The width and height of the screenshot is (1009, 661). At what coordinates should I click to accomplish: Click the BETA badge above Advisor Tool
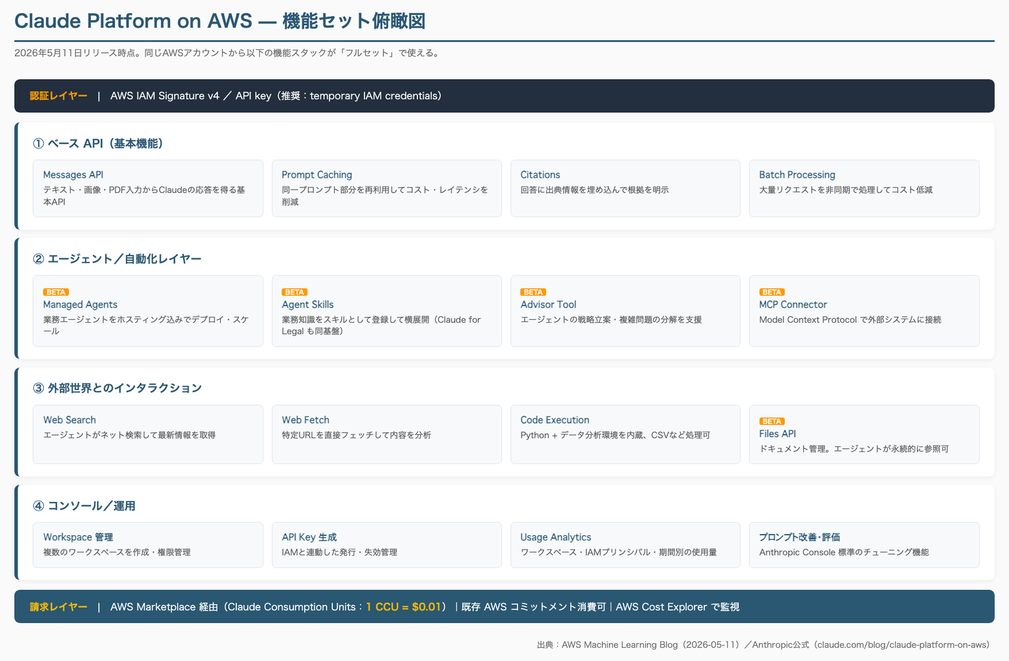(533, 292)
